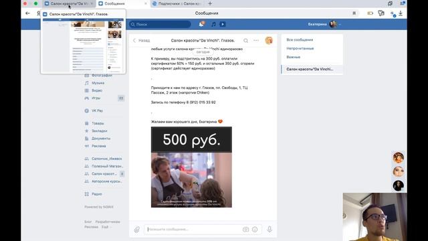This screenshot has width=428, height=241.
Task: Show Все сообщения filter
Action: pos(300,40)
